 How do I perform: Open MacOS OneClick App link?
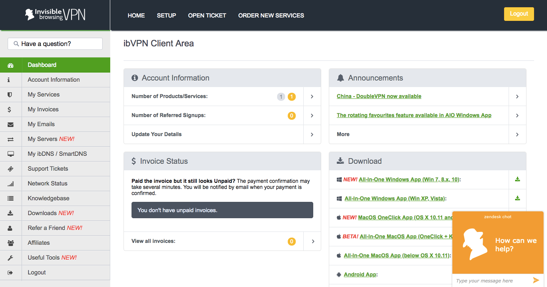point(405,217)
